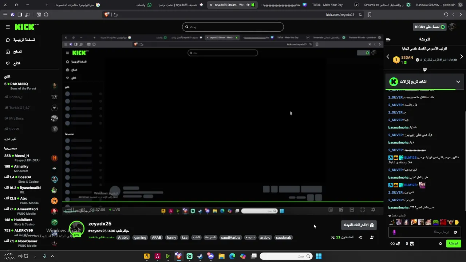
Task: Toggle the taskbar volume icon
Action: coord(20,256)
